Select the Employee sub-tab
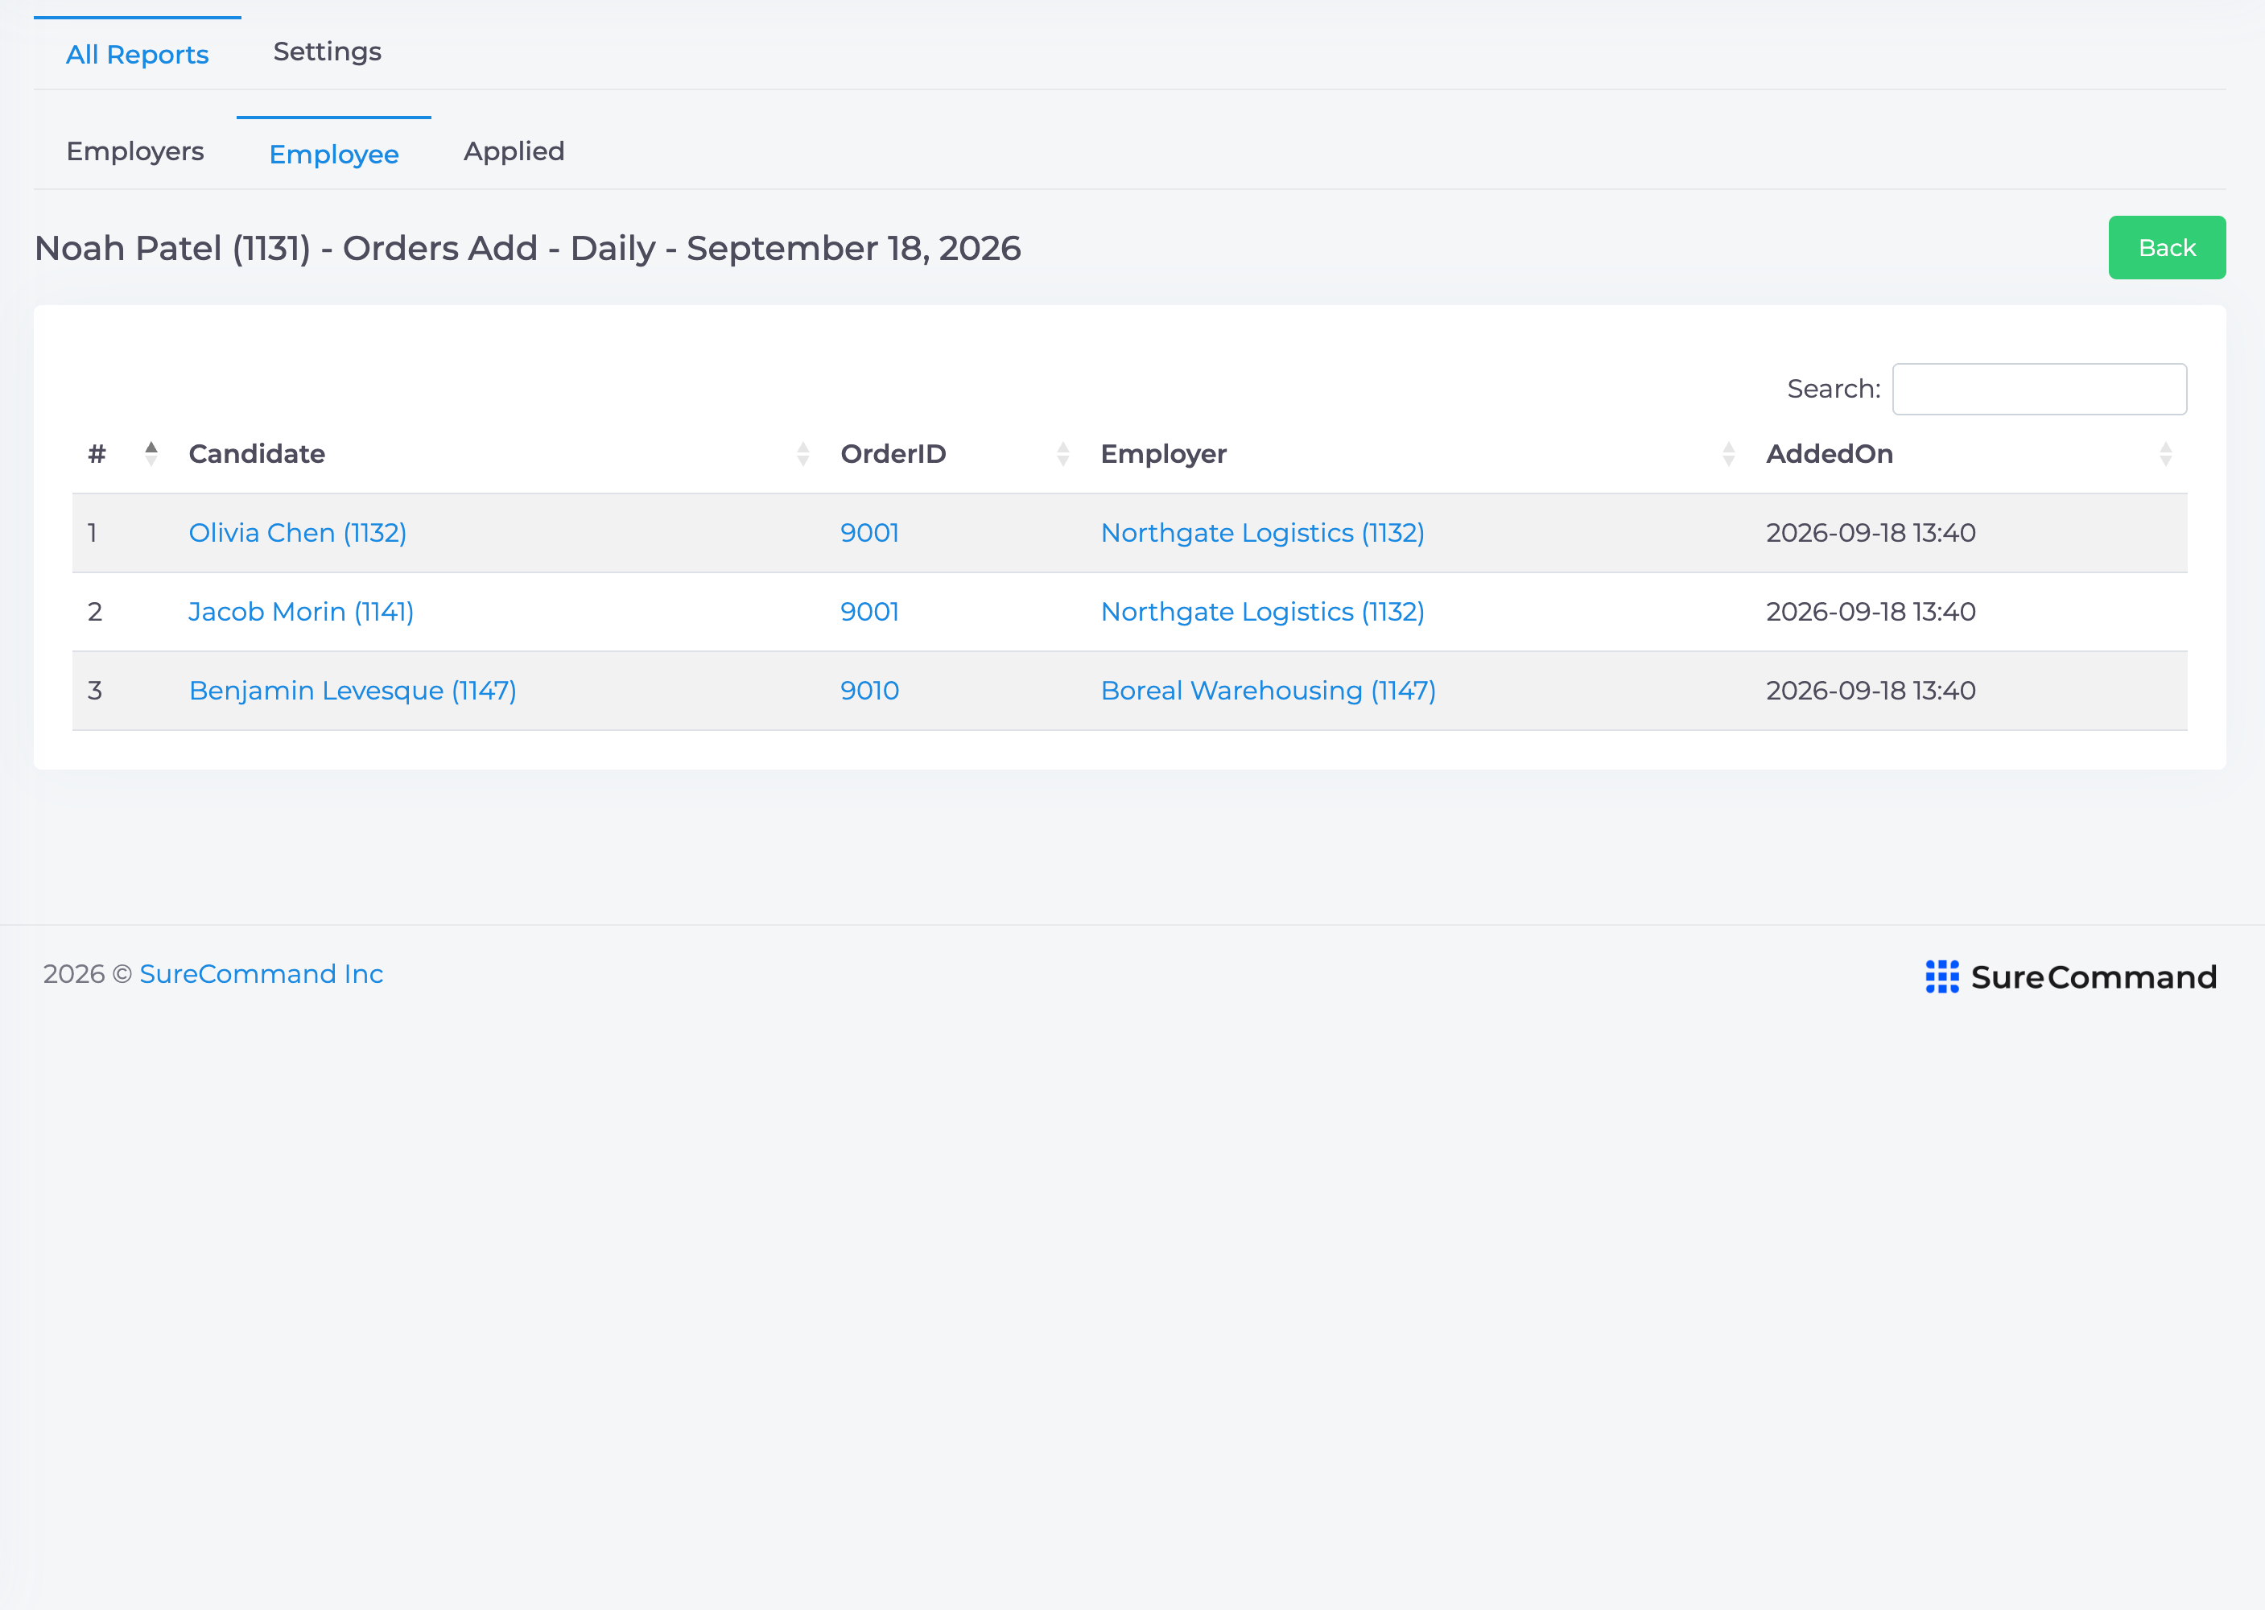2265x1610 pixels. [334, 155]
